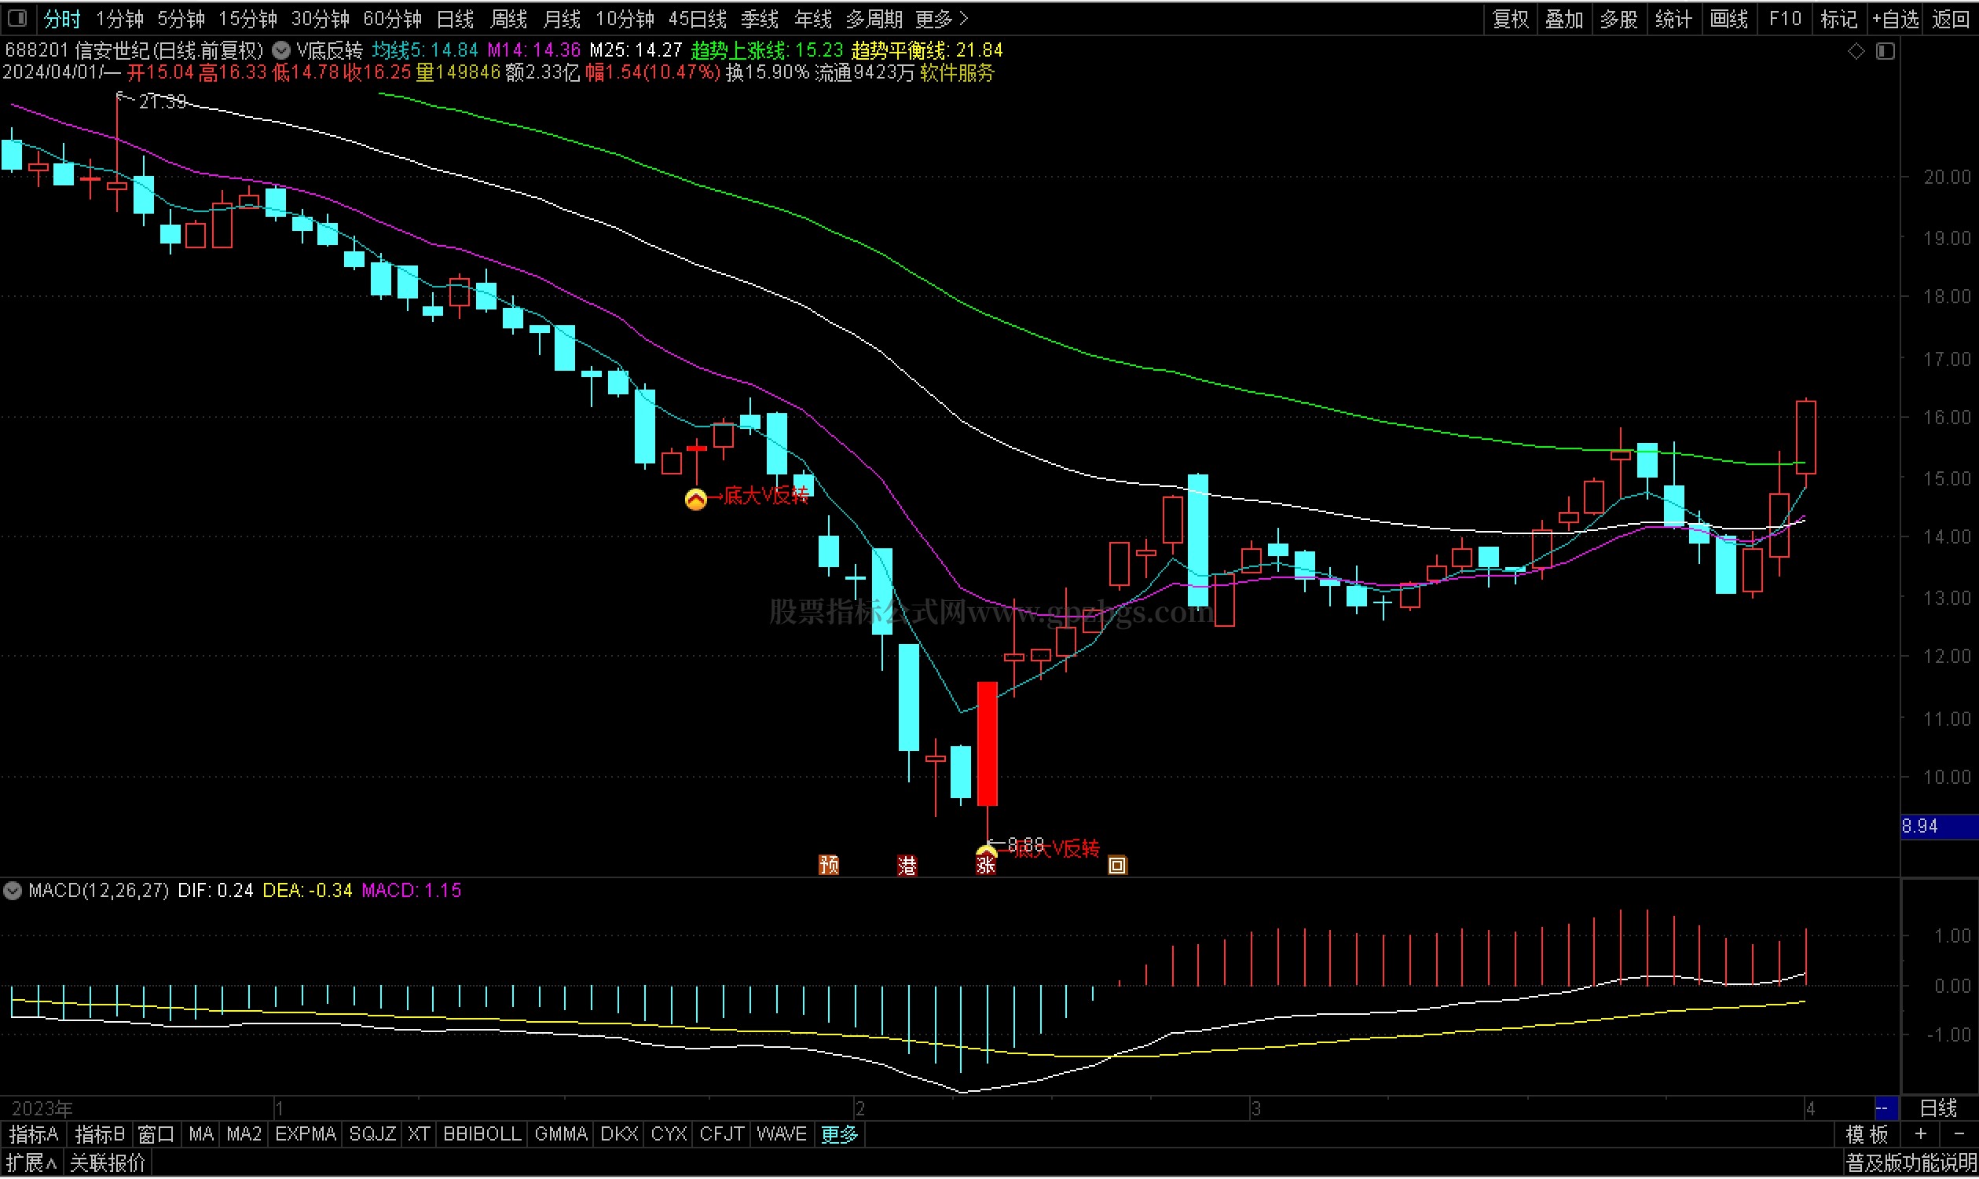1979x1179 pixels.
Task: Select the 月线 period
Action: coord(562,18)
